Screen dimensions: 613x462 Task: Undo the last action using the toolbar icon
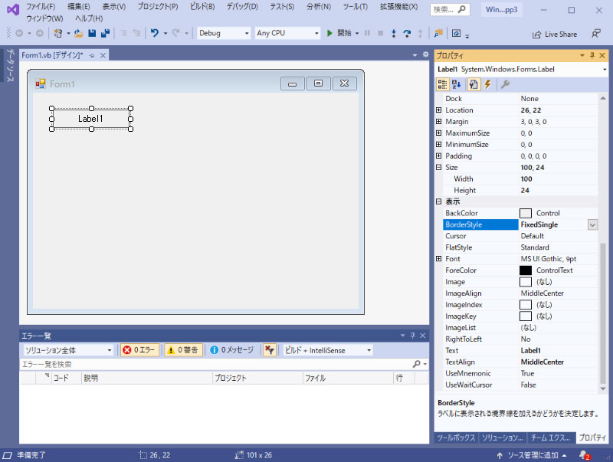(153, 34)
